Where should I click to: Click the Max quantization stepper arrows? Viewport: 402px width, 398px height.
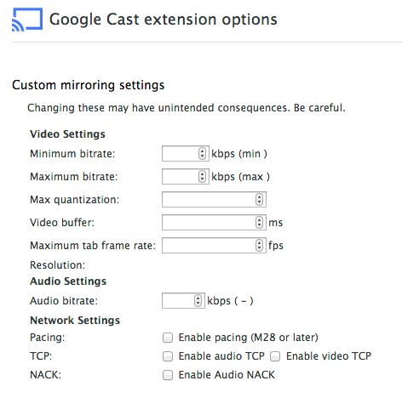point(259,199)
